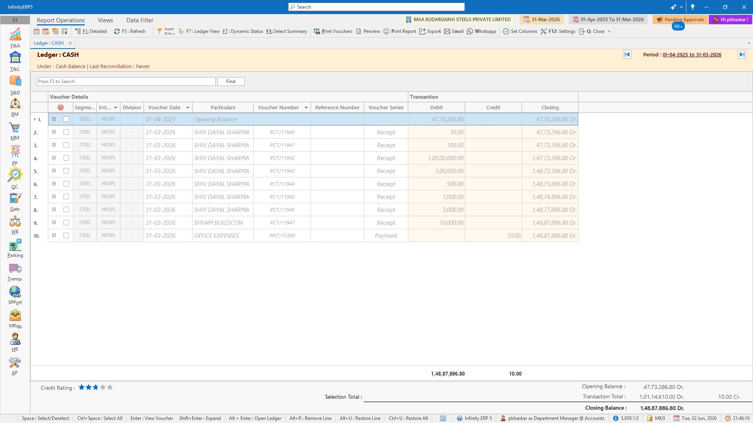This screenshot has height=423, width=753.
Task: Tick checkbox for voucher RCT/11943 row
Action: pos(66,171)
